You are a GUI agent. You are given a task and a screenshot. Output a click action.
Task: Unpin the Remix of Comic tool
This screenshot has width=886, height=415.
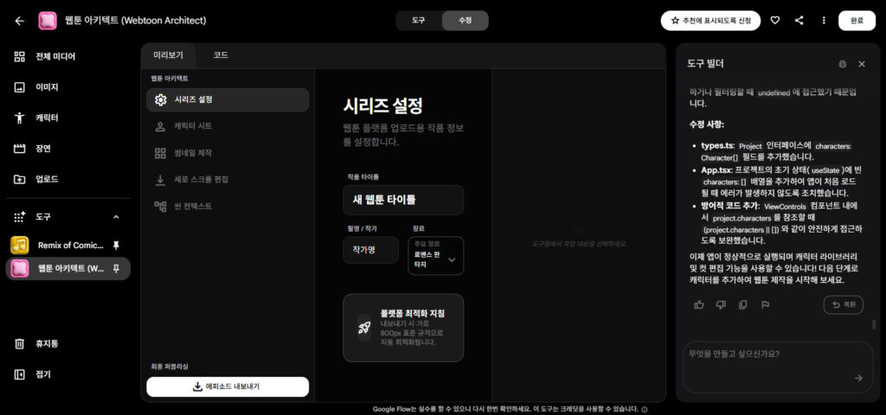pyautogui.click(x=116, y=245)
